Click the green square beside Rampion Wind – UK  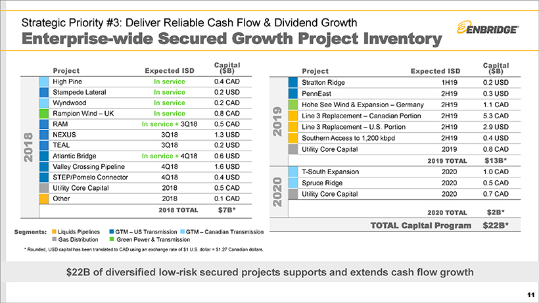[43, 113]
